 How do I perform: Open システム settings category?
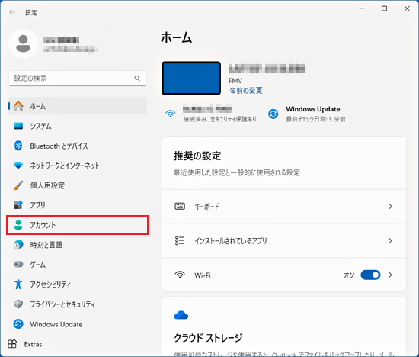pos(78,126)
